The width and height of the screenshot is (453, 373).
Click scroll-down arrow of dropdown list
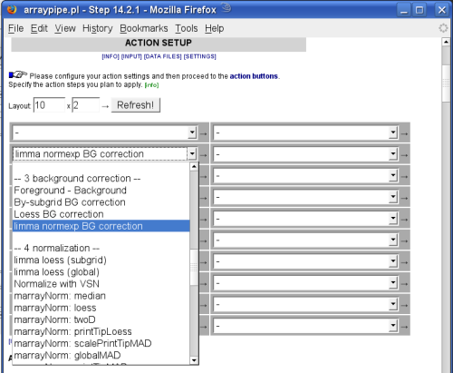[x=194, y=360]
